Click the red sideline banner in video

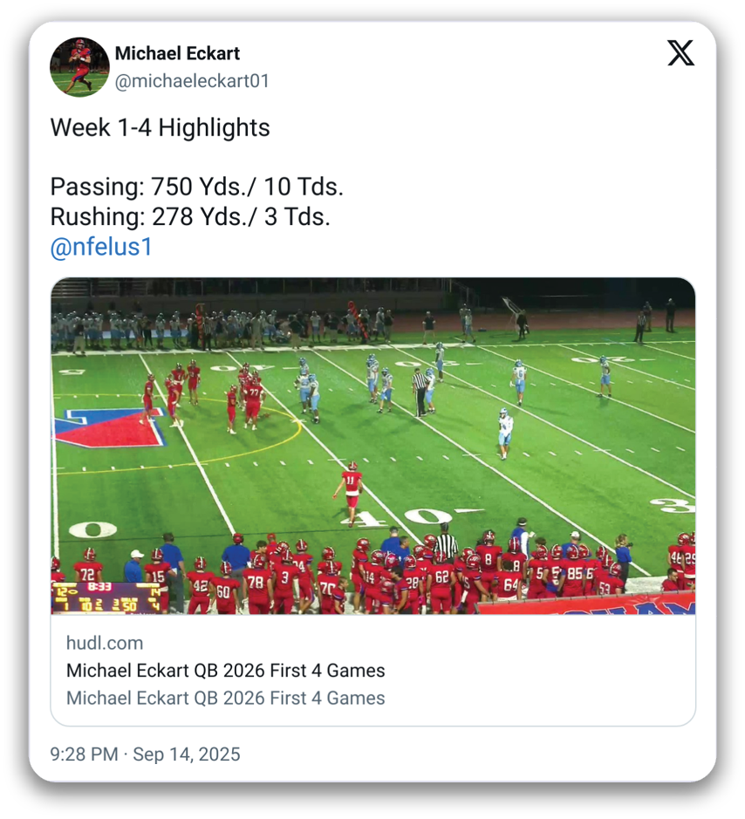[586, 604]
